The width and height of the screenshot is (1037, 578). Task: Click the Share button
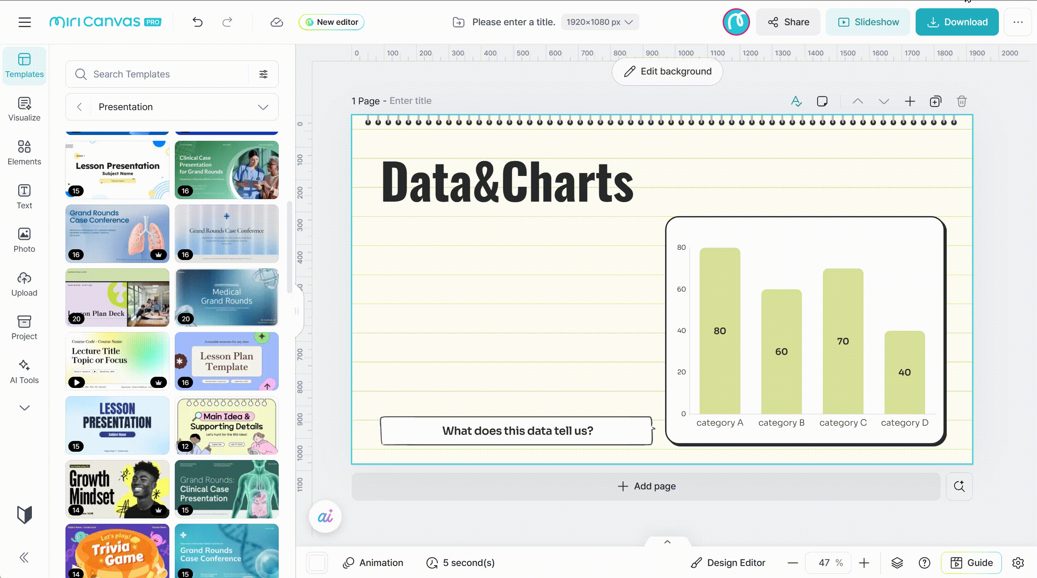click(788, 22)
